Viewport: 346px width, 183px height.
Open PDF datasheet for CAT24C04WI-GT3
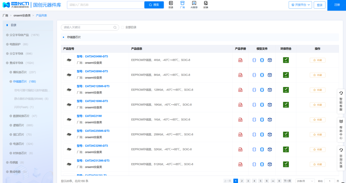click(x=240, y=60)
